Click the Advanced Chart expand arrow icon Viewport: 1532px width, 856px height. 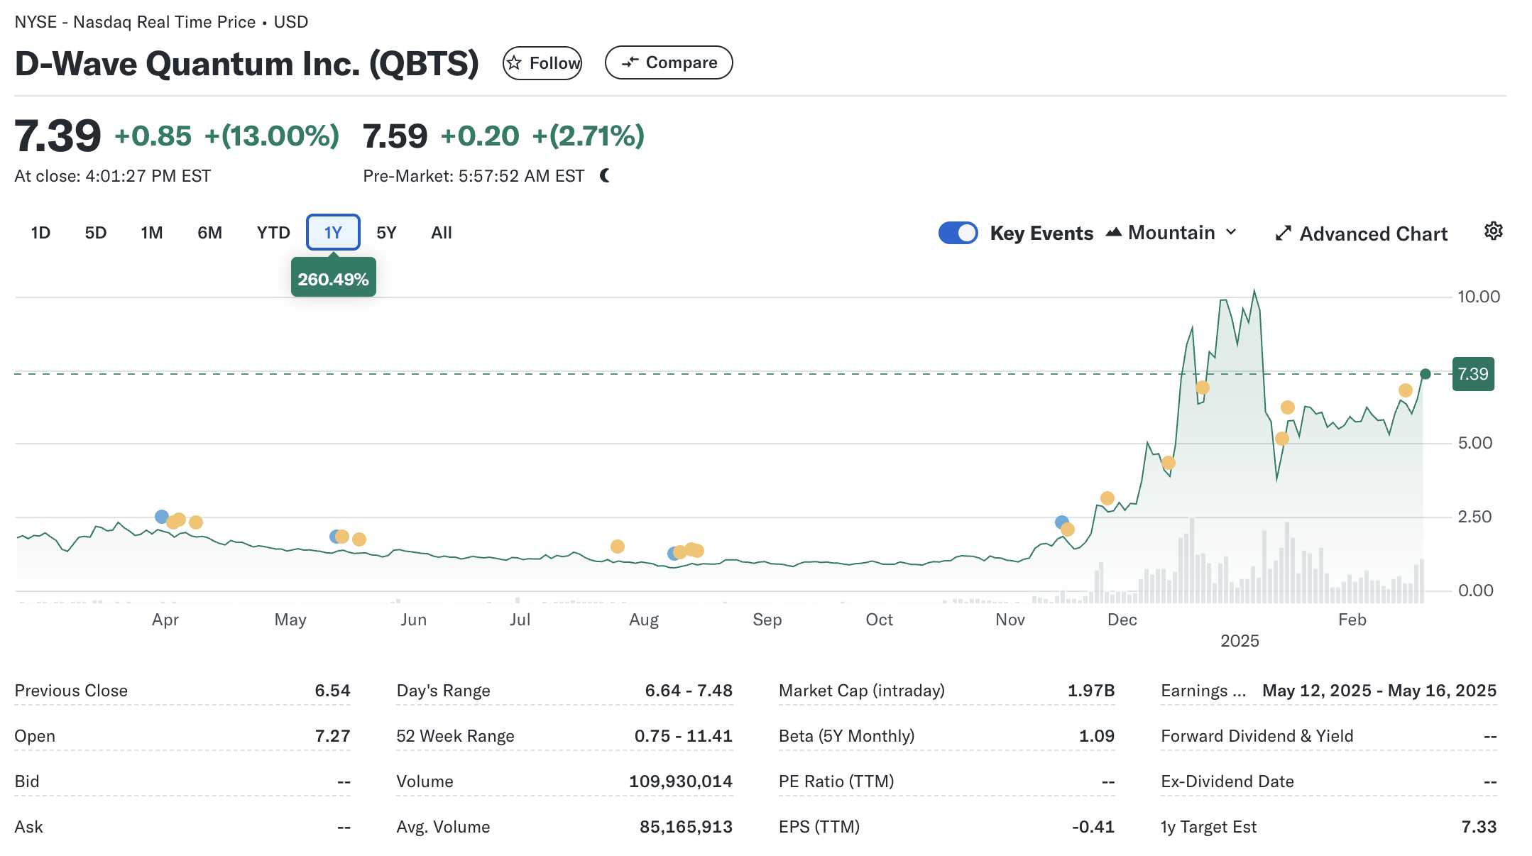[x=1283, y=234]
